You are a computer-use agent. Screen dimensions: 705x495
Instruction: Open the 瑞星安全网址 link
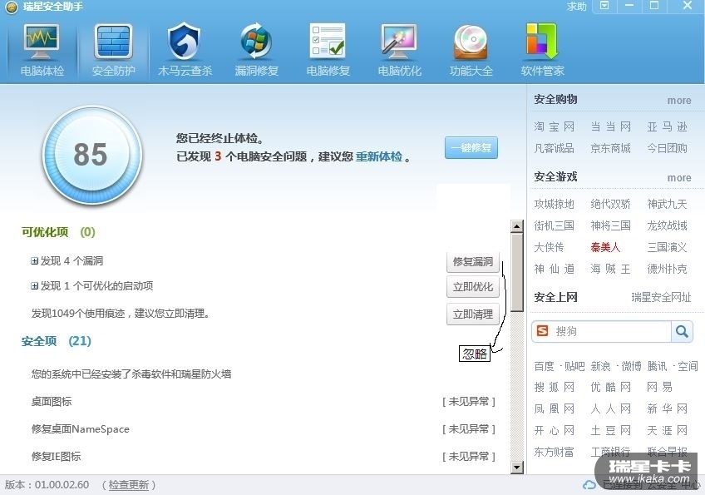click(x=661, y=297)
